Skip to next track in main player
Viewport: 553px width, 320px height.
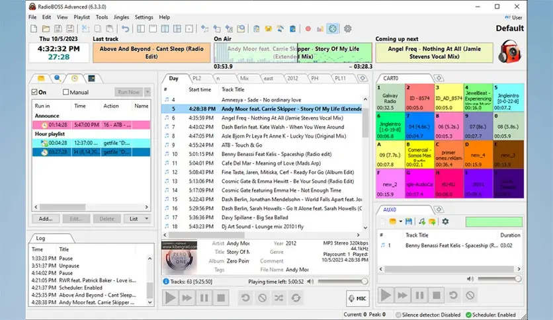coord(187,298)
